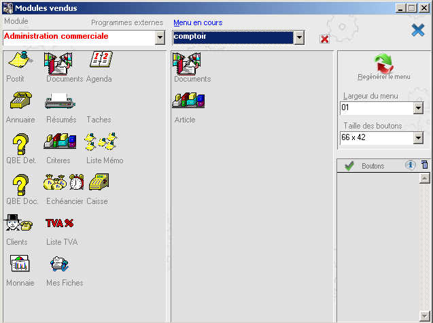The image size is (433, 323).
Task: Click the Agenda calendar icon
Action: point(100,62)
